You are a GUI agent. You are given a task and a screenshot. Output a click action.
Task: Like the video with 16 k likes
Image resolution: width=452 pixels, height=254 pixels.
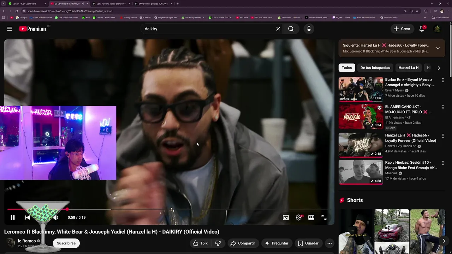click(x=200, y=243)
